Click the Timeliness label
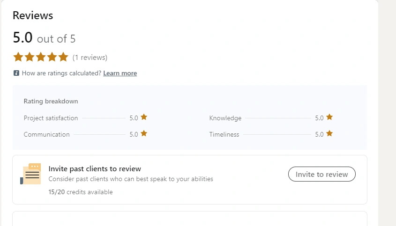 [224, 134]
